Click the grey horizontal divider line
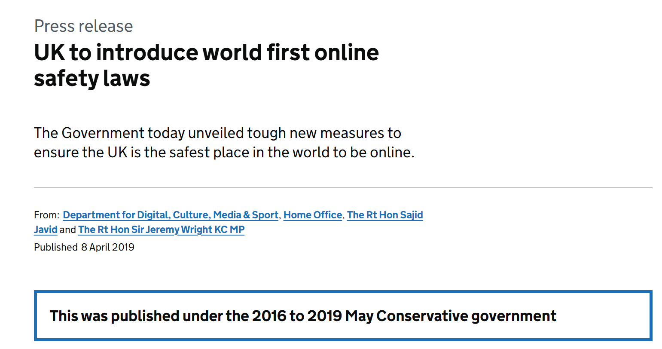Screen dimensions: 662x349 click(343, 188)
